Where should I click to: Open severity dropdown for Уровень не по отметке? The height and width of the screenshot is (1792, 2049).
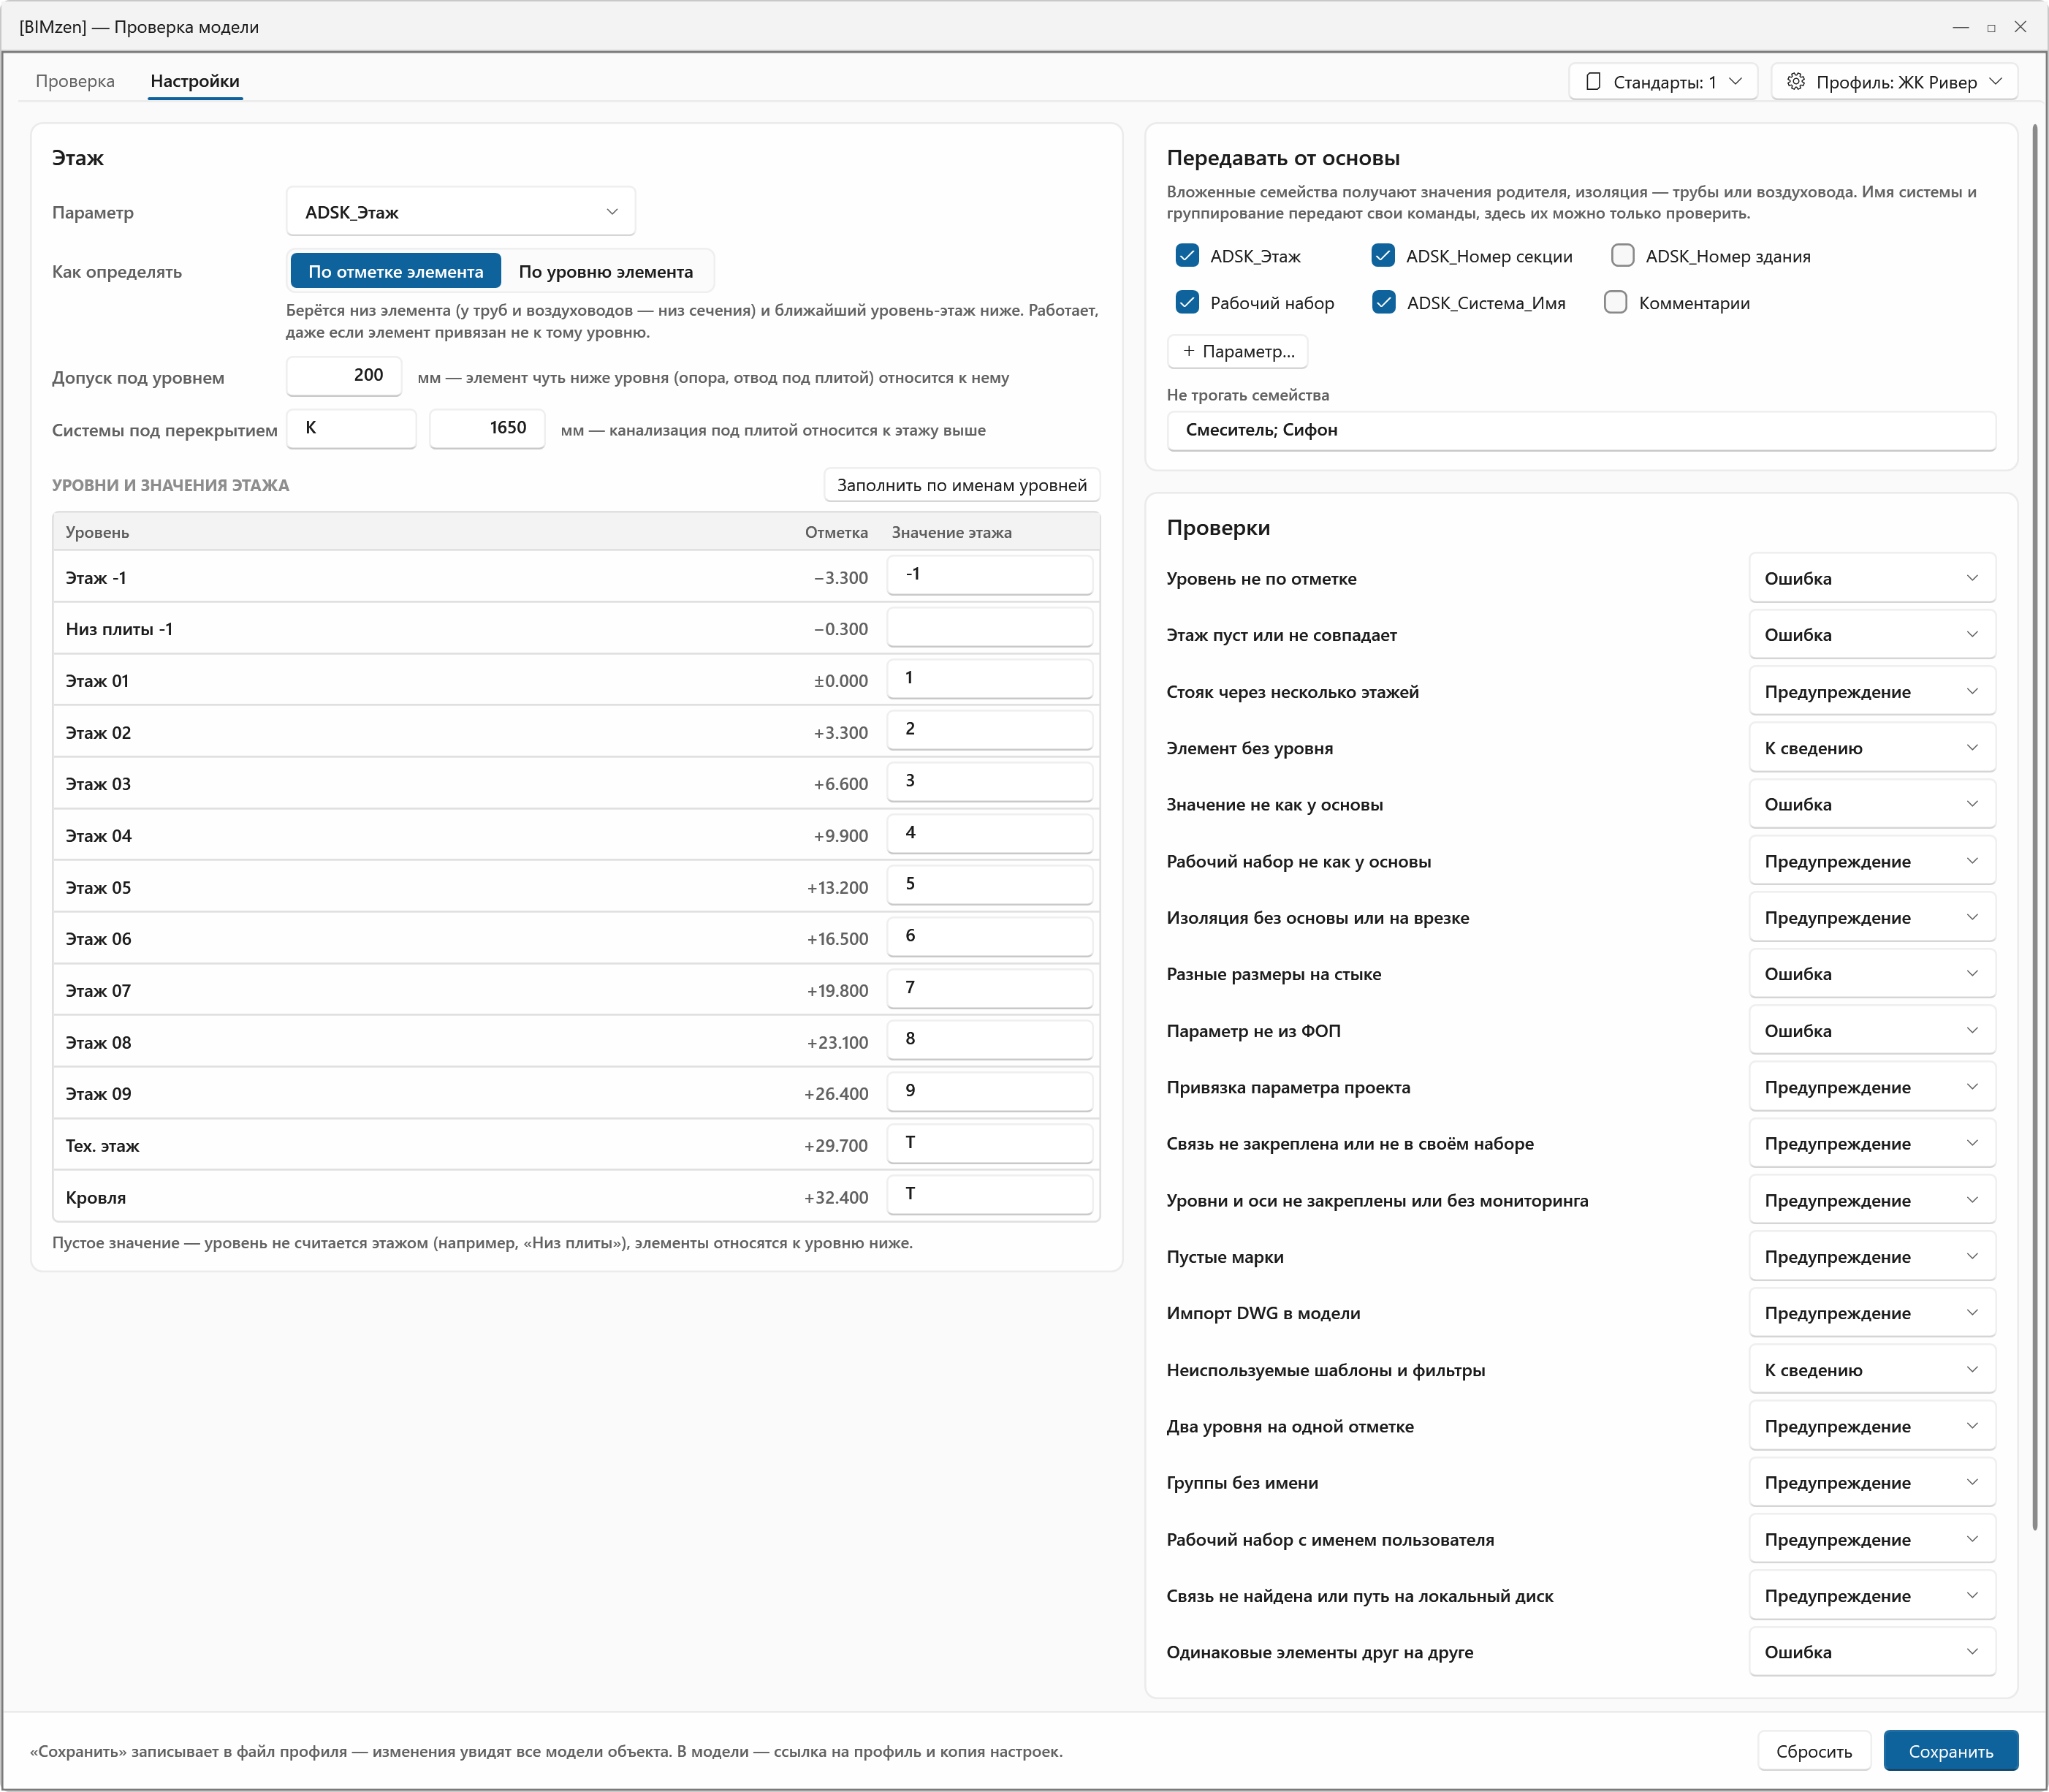pos(1872,578)
